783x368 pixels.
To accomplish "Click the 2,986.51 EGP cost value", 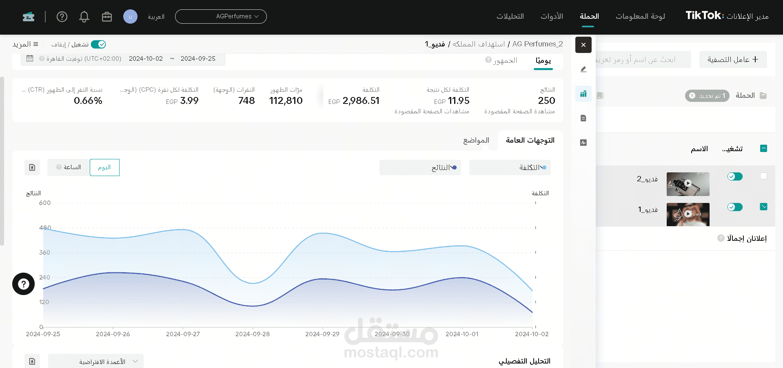I will 354,101.
